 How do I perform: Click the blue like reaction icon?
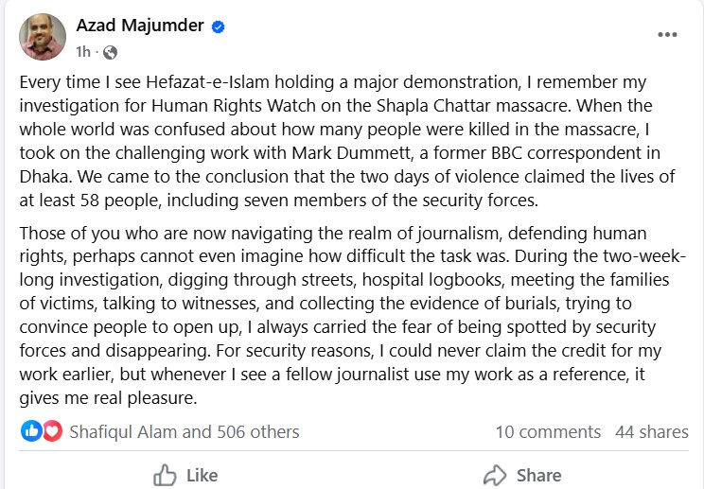(31, 431)
